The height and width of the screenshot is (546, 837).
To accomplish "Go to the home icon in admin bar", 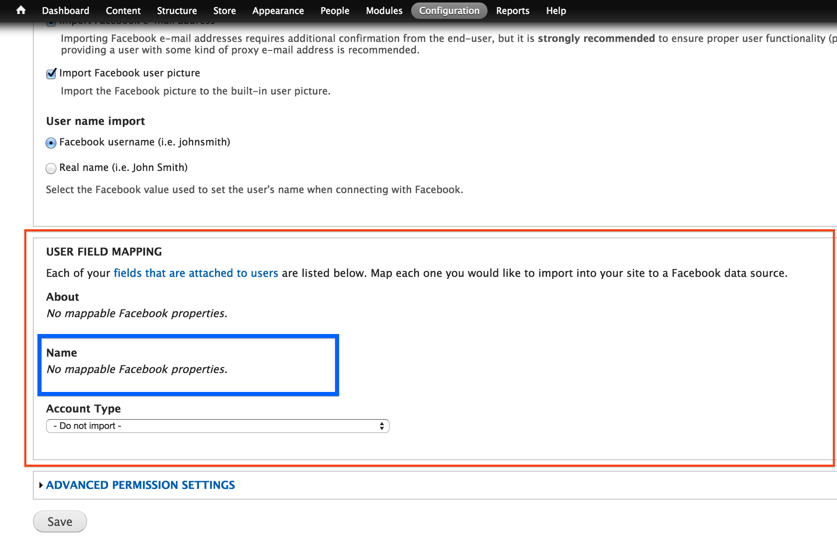I will pos(21,10).
